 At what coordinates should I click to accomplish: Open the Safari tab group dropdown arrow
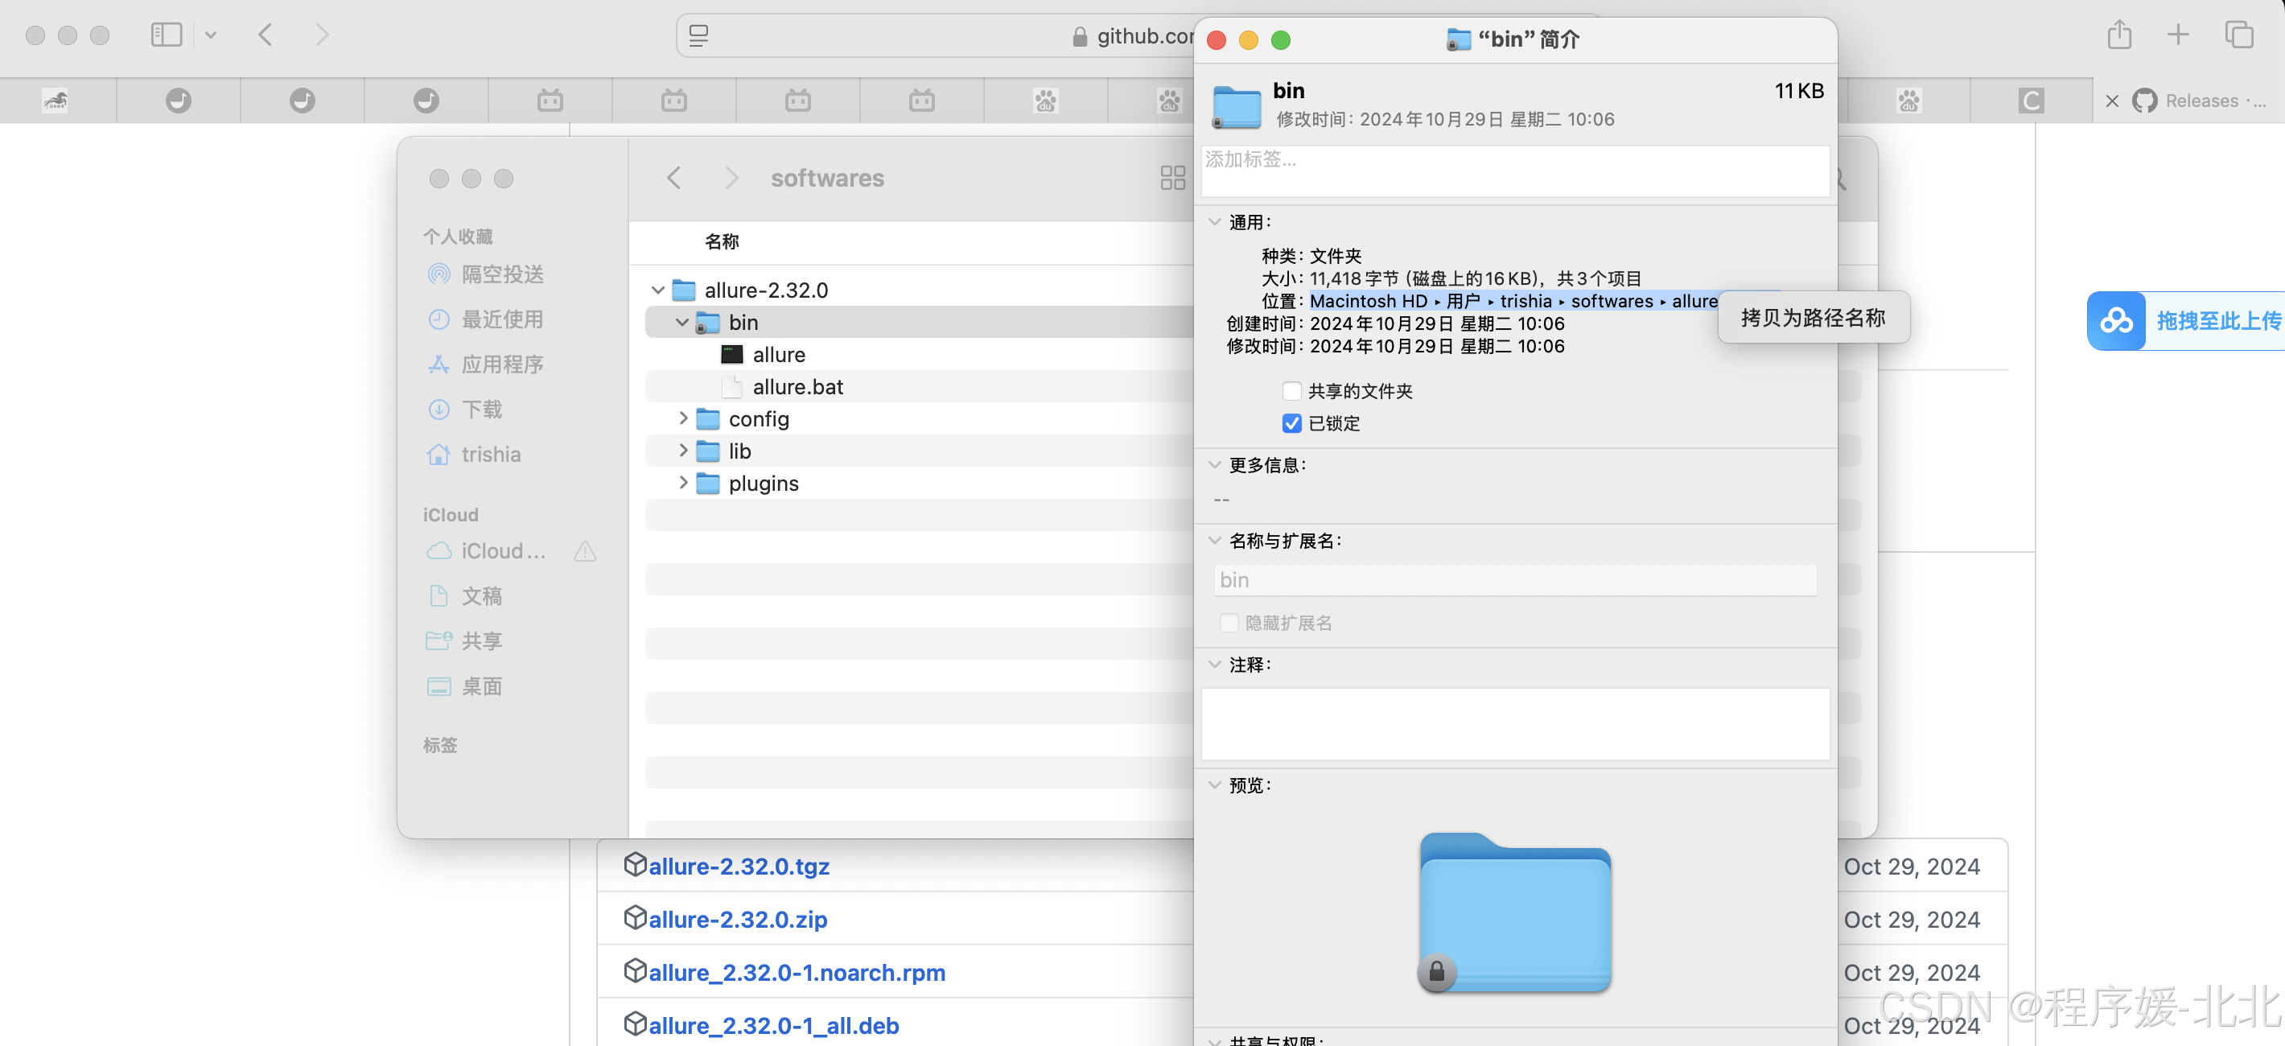[211, 35]
